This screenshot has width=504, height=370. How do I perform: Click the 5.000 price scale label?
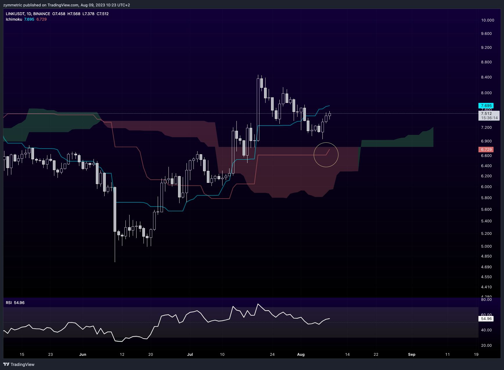coord(486,246)
